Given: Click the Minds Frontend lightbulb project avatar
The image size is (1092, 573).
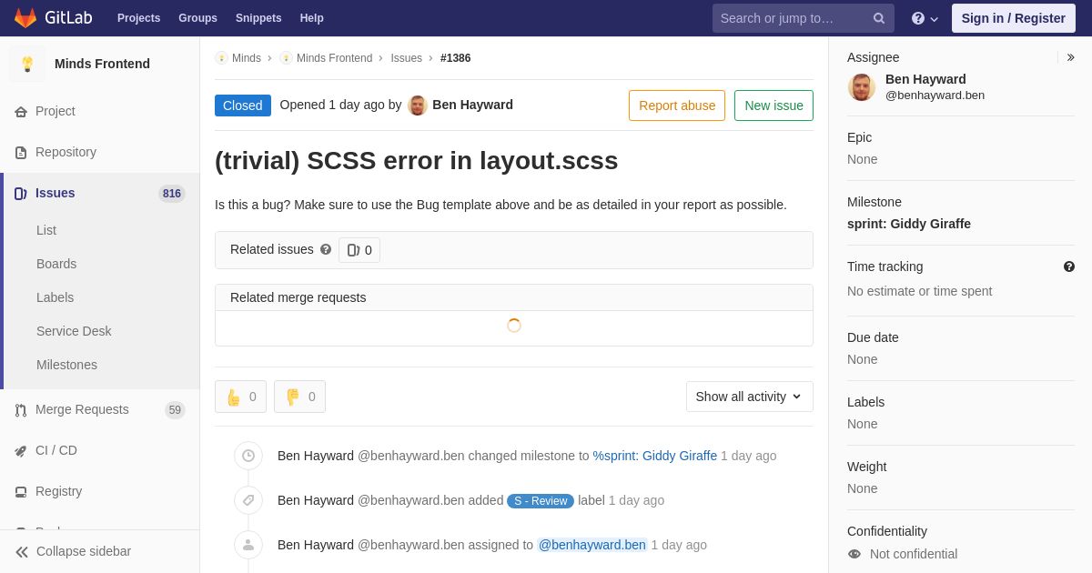Looking at the screenshot, I should pyautogui.click(x=27, y=64).
